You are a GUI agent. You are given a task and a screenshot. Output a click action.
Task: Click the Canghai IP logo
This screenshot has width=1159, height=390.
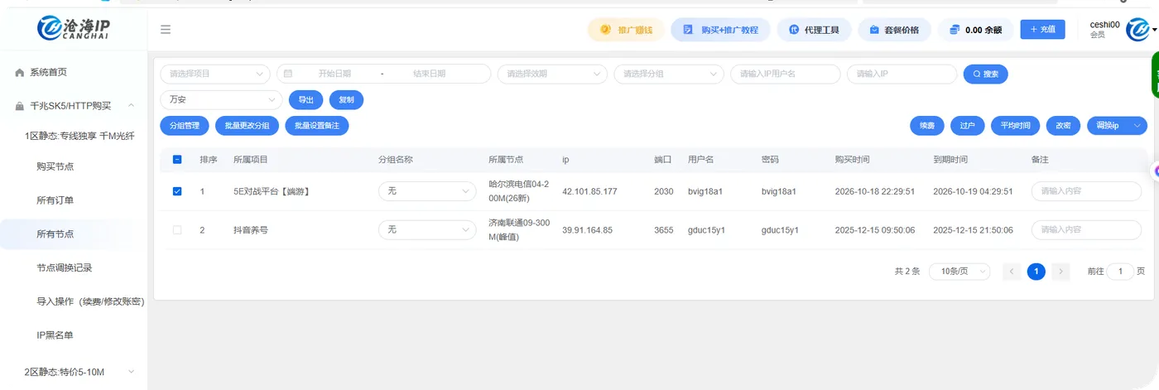click(x=74, y=28)
